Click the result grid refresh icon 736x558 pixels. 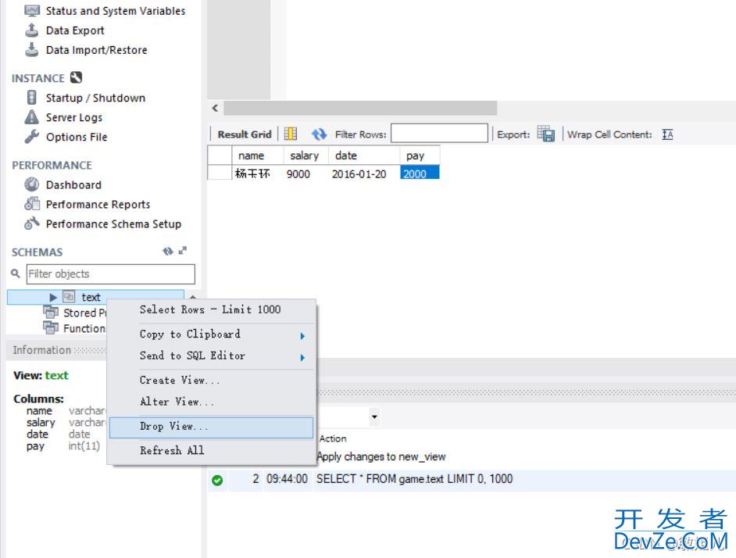pyautogui.click(x=320, y=134)
